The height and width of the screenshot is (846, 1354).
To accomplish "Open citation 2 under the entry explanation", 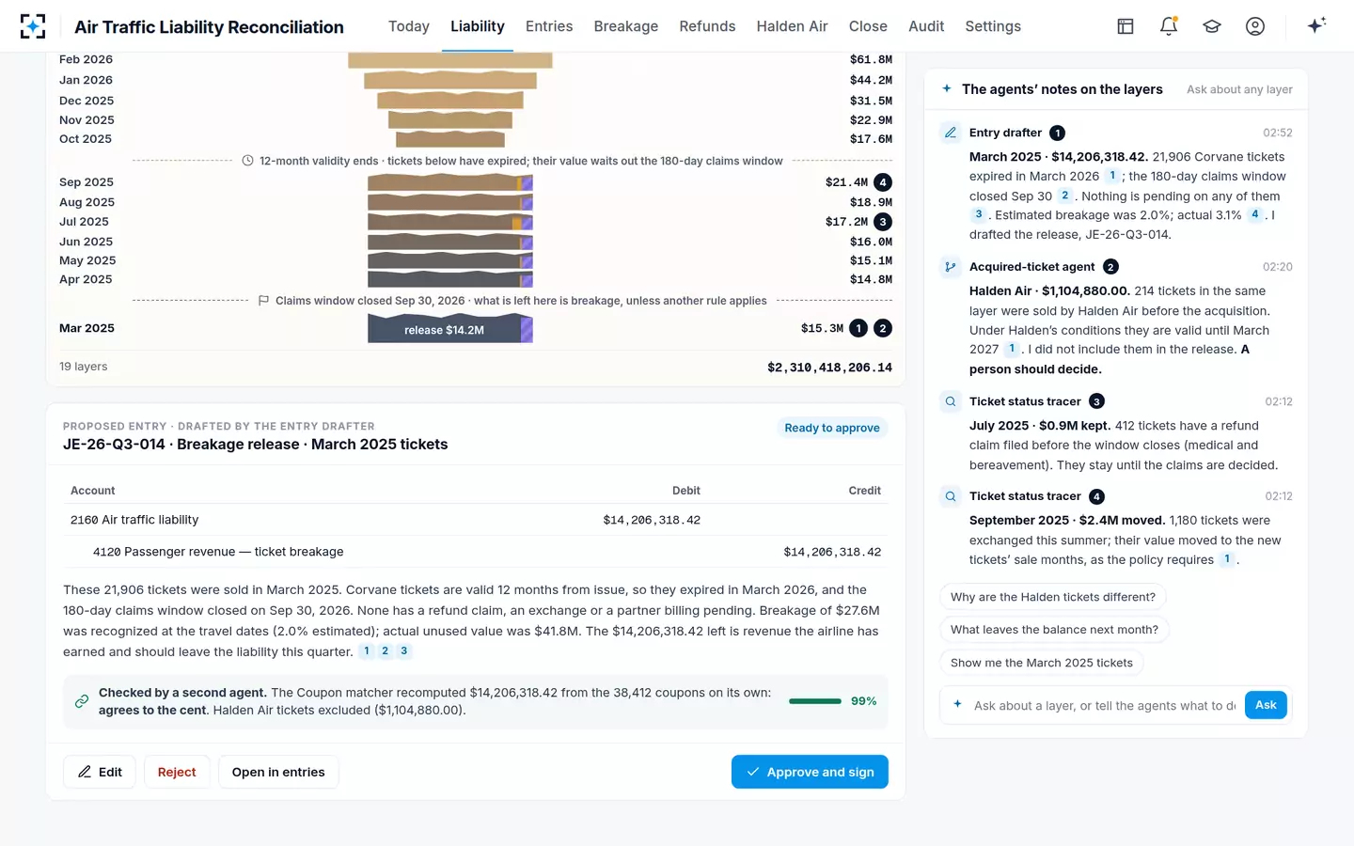I will [385, 650].
